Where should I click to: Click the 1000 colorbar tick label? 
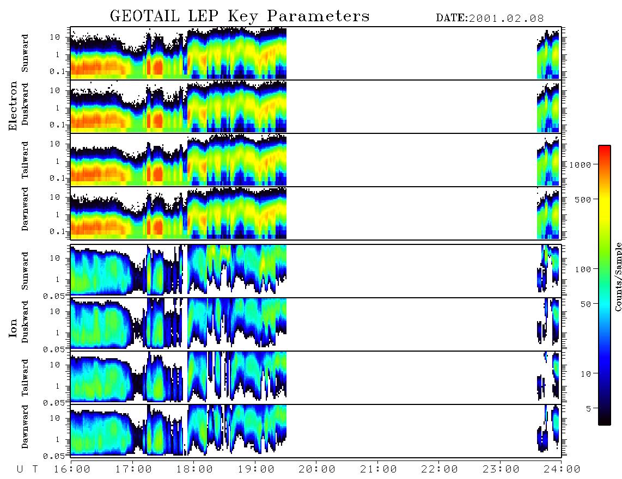tap(581, 164)
